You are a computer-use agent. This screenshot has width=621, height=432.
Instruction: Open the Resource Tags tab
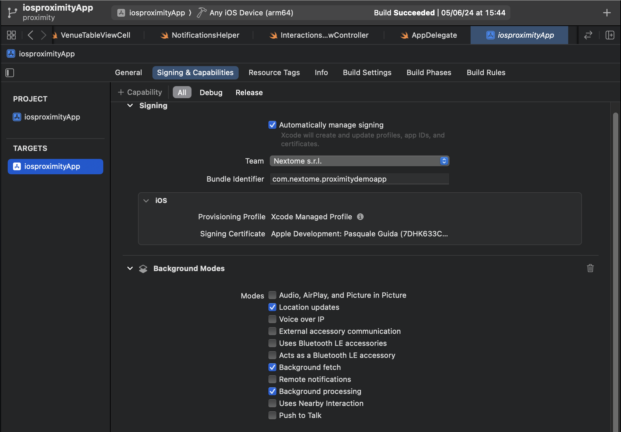pyautogui.click(x=274, y=72)
